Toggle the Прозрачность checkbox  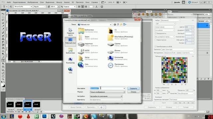[156, 33]
